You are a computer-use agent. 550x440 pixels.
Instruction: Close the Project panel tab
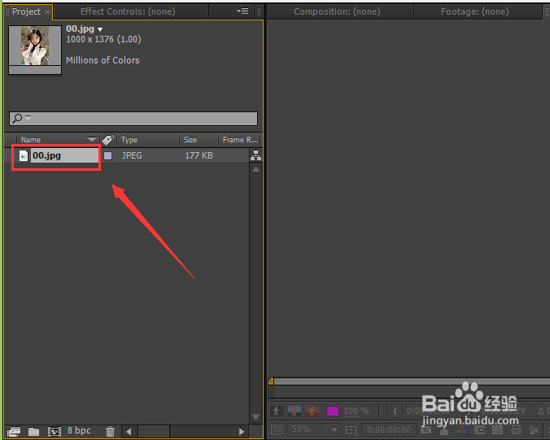47,11
